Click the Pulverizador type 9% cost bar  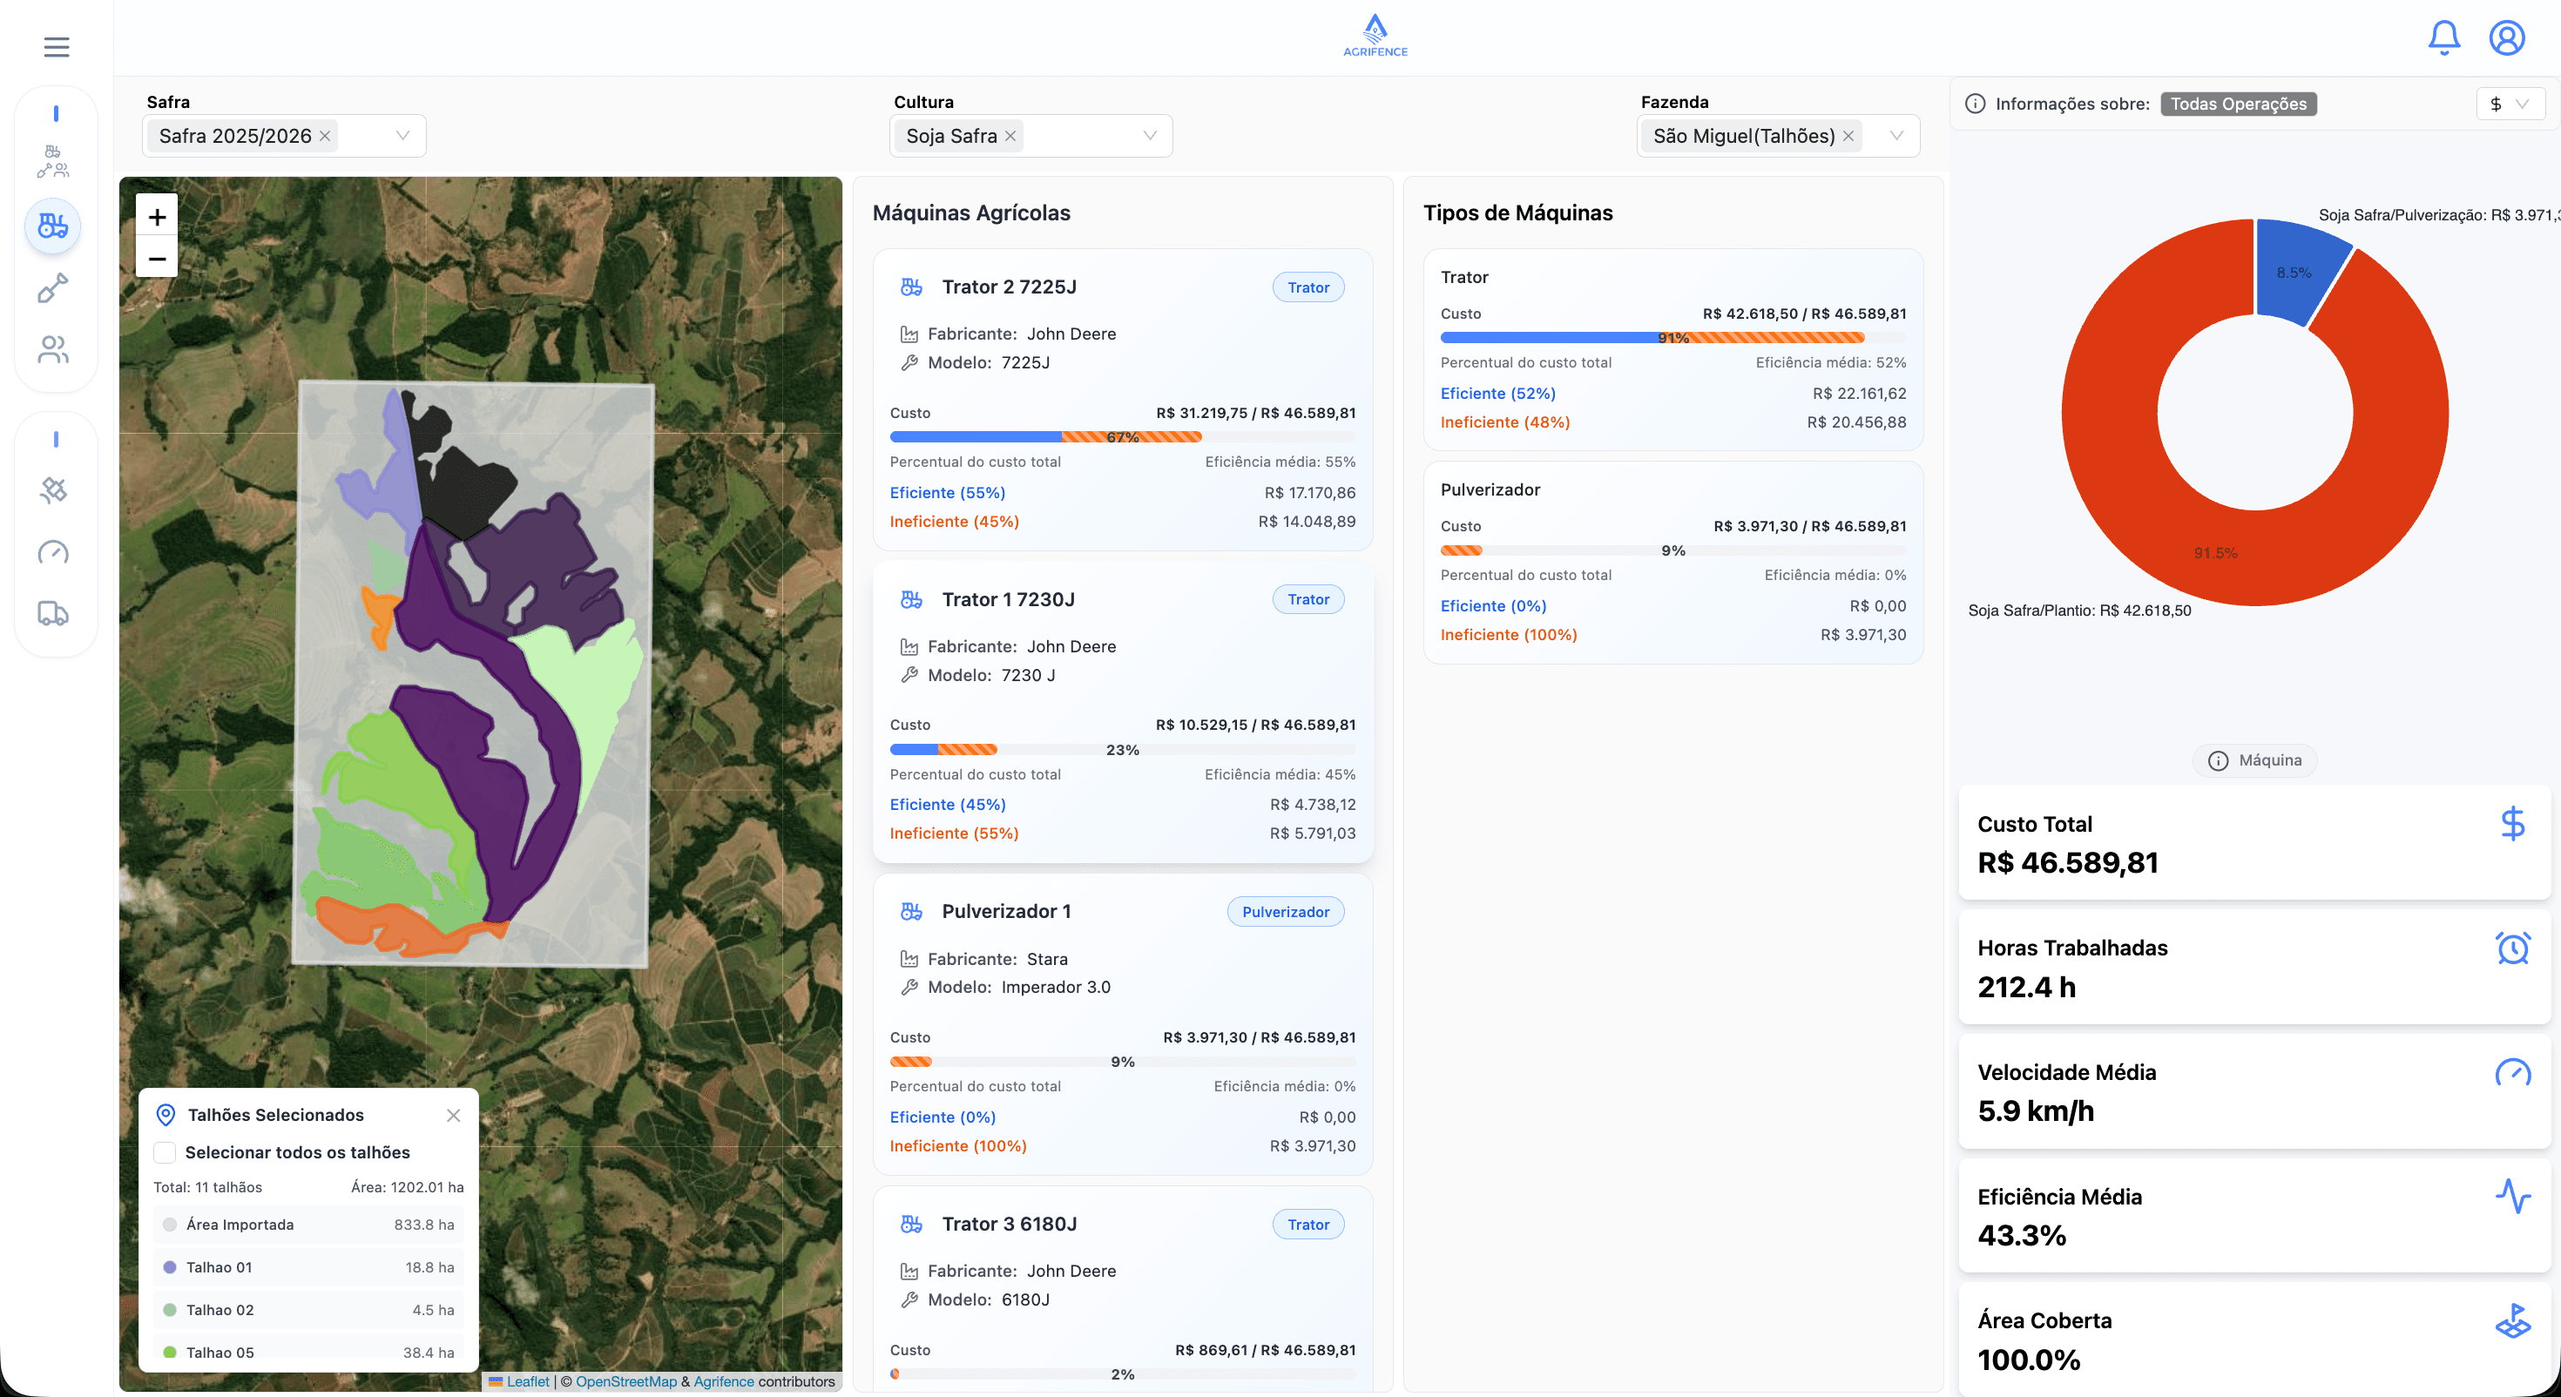click(1673, 550)
